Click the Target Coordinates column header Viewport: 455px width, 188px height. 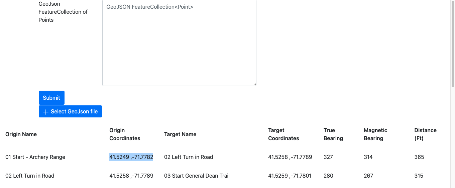coord(283,134)
